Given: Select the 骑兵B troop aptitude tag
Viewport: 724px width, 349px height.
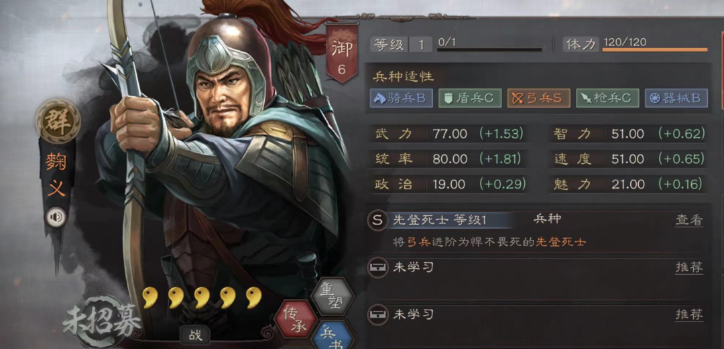Looking at the screenshot, I should point(402,98).
